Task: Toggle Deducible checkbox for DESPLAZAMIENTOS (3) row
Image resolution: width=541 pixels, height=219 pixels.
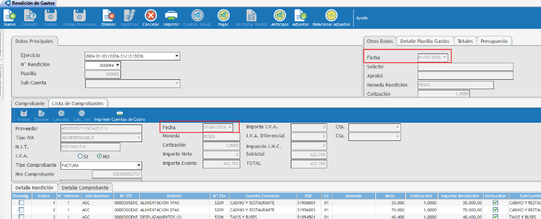Action: 495,217
